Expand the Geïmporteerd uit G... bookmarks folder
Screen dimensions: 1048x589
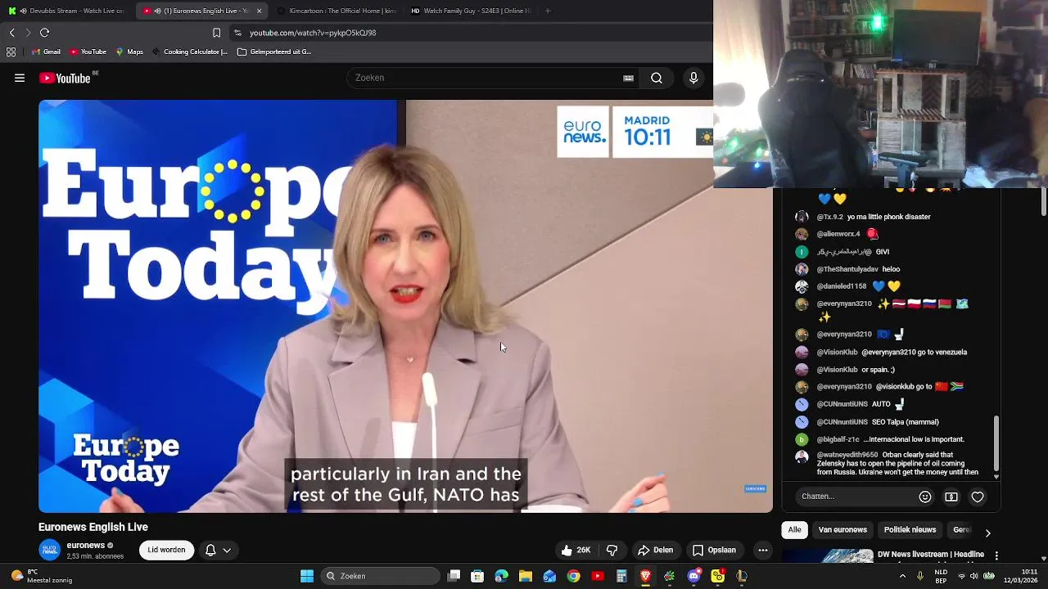[x=274, y=52]
